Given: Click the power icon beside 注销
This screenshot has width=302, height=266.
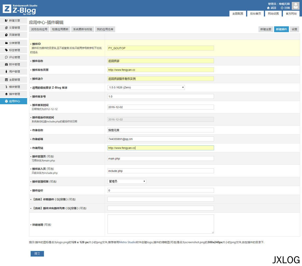Looking at the screenshot, I should pyautogui.click(x=282, y=8).
